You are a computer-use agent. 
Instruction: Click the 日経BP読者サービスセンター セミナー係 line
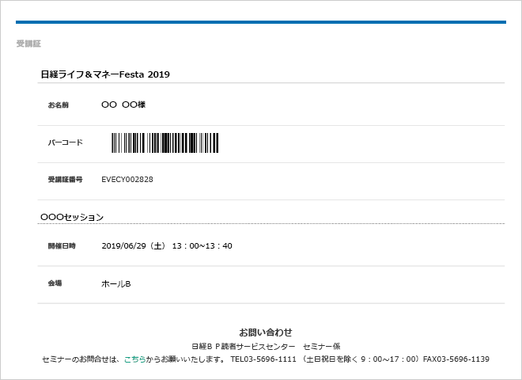266,347
